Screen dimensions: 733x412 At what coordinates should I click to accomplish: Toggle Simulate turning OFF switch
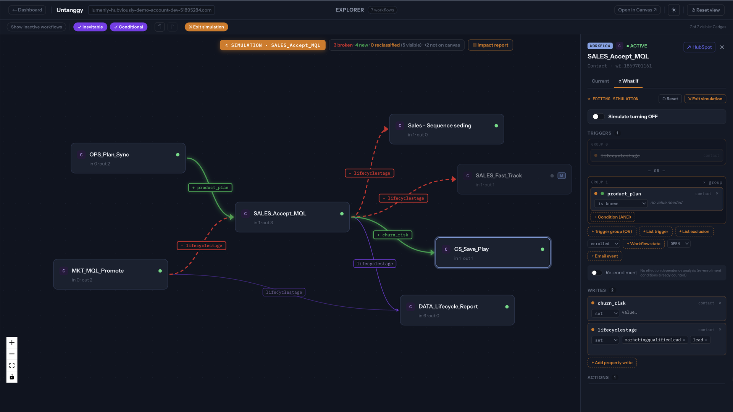click(598, 117)
